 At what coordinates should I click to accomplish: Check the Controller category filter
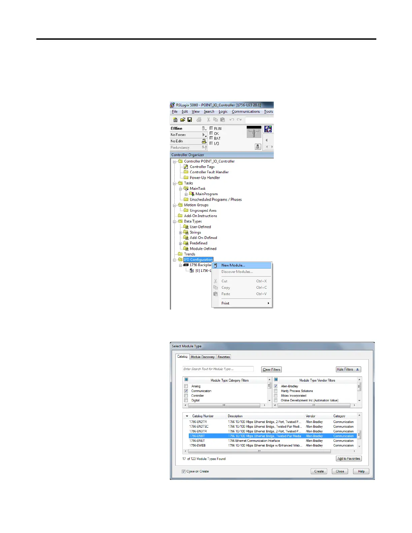pos(186,396)
